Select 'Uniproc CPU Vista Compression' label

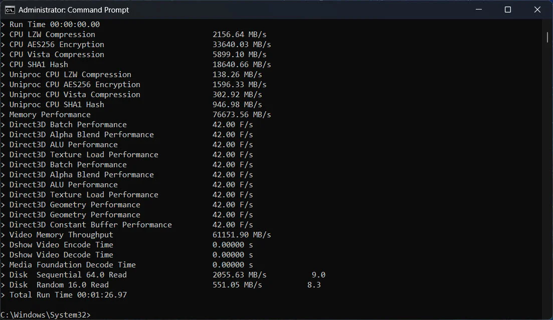(x=75, y=95)
